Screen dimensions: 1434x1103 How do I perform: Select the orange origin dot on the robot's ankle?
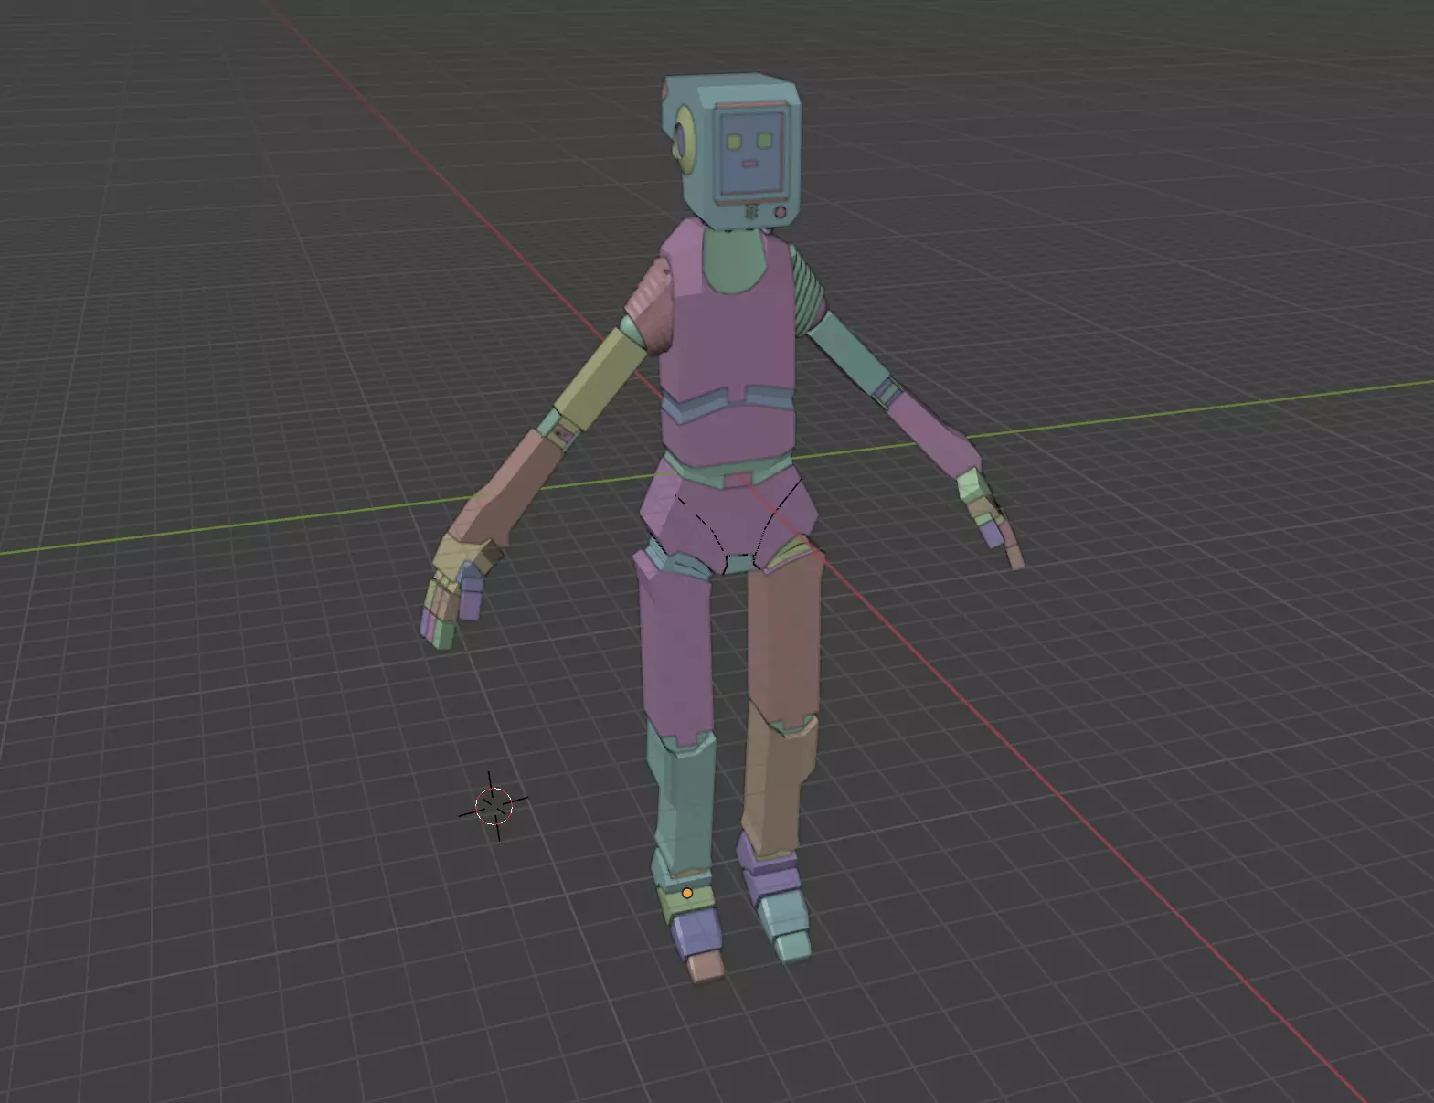click(x=687, y=893)
